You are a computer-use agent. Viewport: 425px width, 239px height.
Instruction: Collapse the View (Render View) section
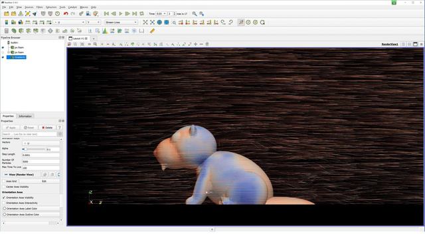pos(6,175)
